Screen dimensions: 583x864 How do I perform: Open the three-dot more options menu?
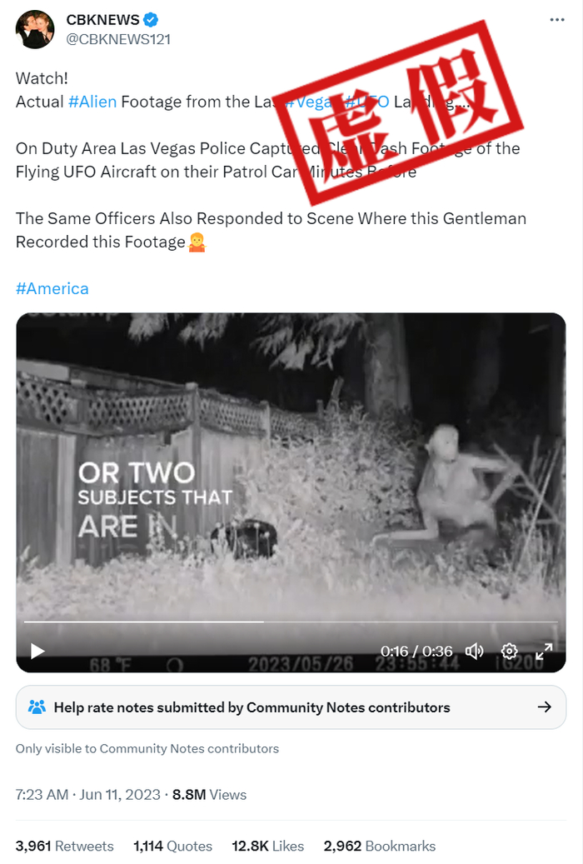pyautogui.click(x=557, y=20)
